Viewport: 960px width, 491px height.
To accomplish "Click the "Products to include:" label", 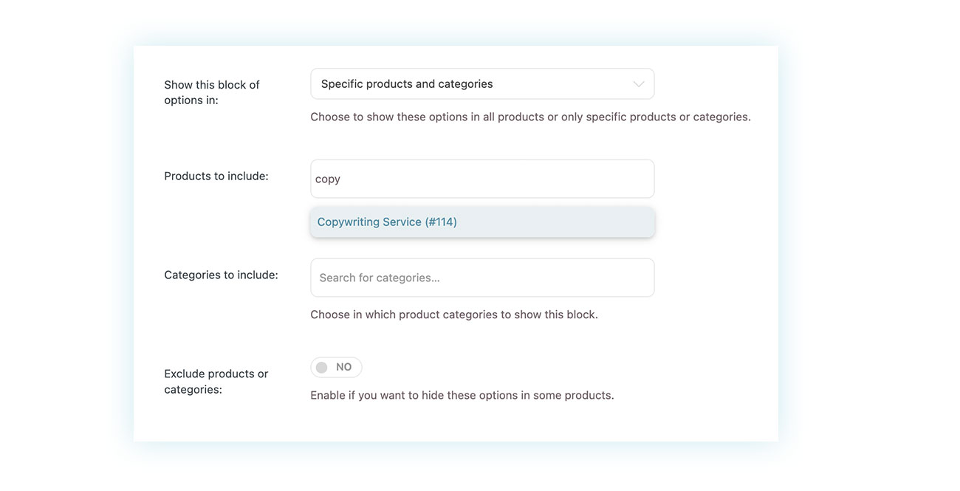I will [x=216, y=176].
